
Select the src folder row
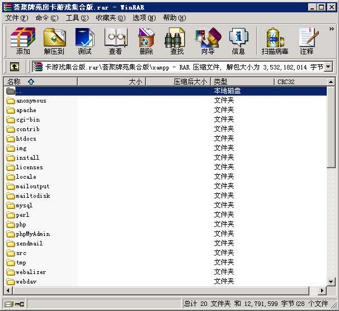pos(166,253)
